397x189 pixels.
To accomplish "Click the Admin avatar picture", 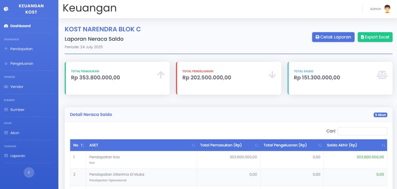I will pos(387,9).
